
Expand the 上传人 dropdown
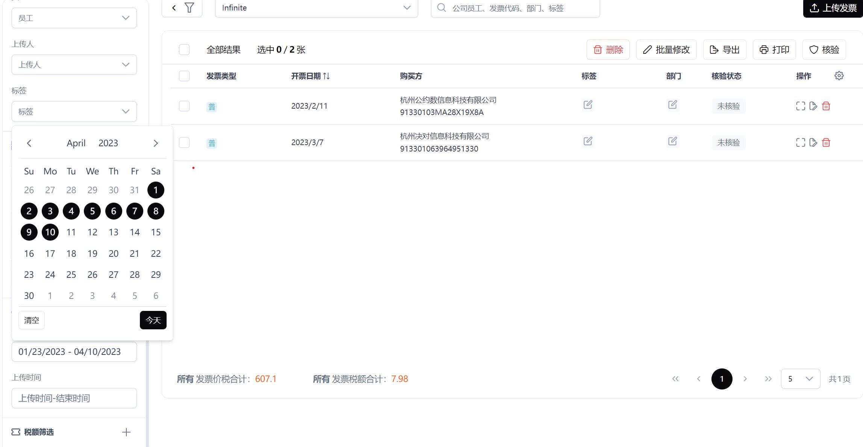[74, 65]
